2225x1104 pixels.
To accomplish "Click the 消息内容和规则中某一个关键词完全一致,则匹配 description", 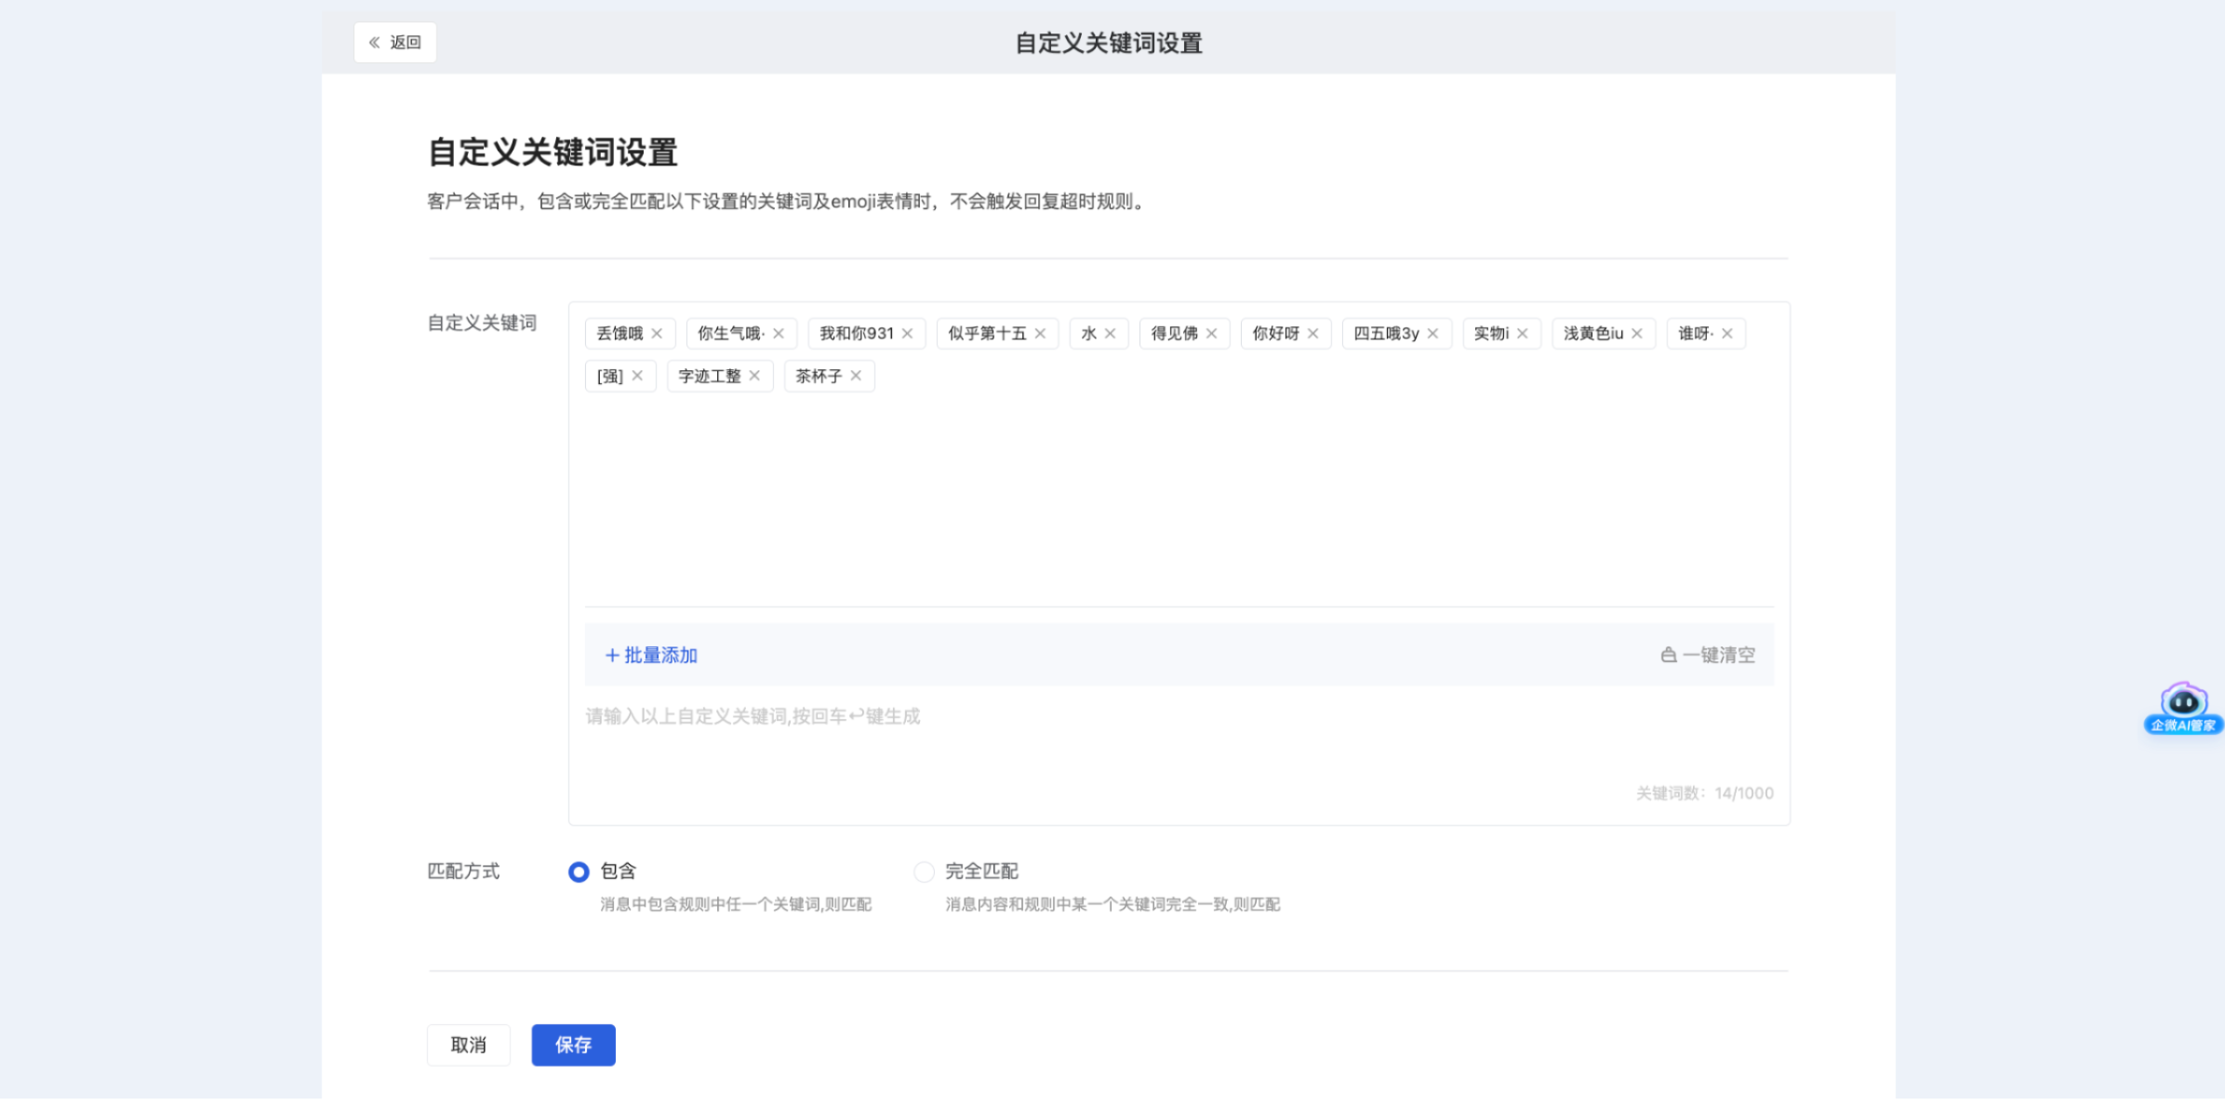I will tap(1112, 904).
